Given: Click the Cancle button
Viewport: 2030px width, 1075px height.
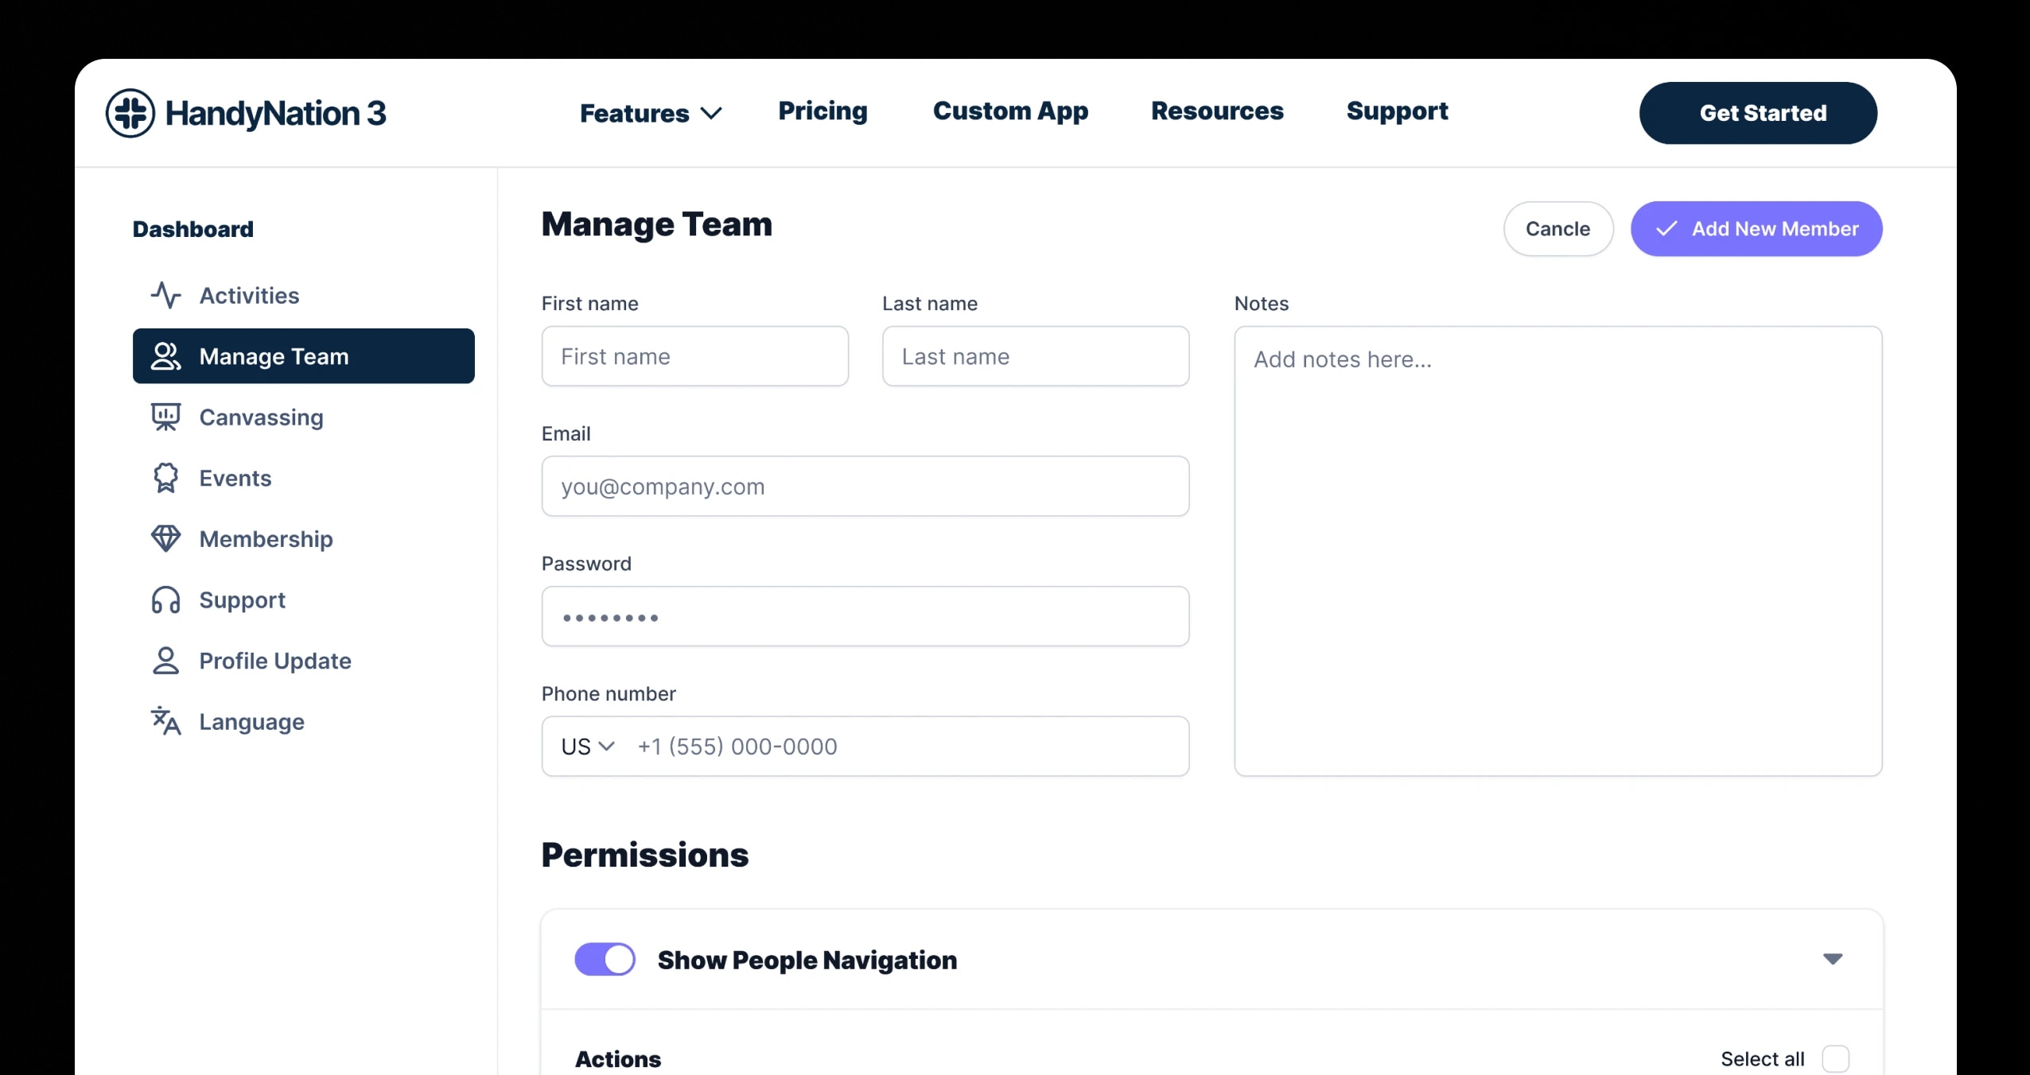Looking at the screenshot, I should tap(1558, 229).
